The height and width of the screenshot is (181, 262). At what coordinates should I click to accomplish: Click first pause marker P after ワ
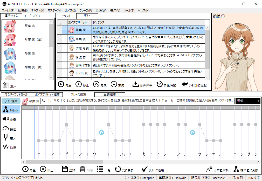pyautogui.click(x=101, y=132)
